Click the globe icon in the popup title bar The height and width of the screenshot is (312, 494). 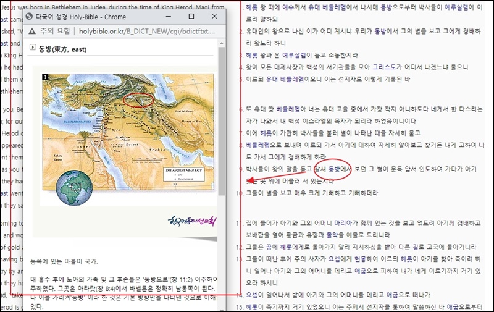click(29, 17)
